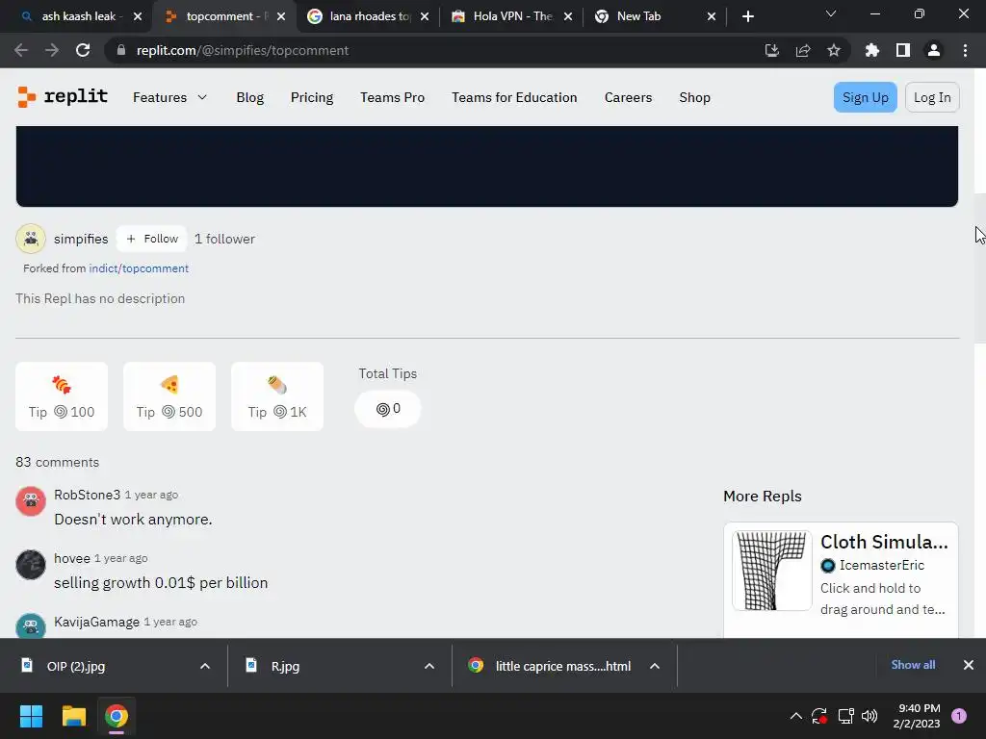Follow the user simpifies
986x739 pixels.
coord(151,239)
